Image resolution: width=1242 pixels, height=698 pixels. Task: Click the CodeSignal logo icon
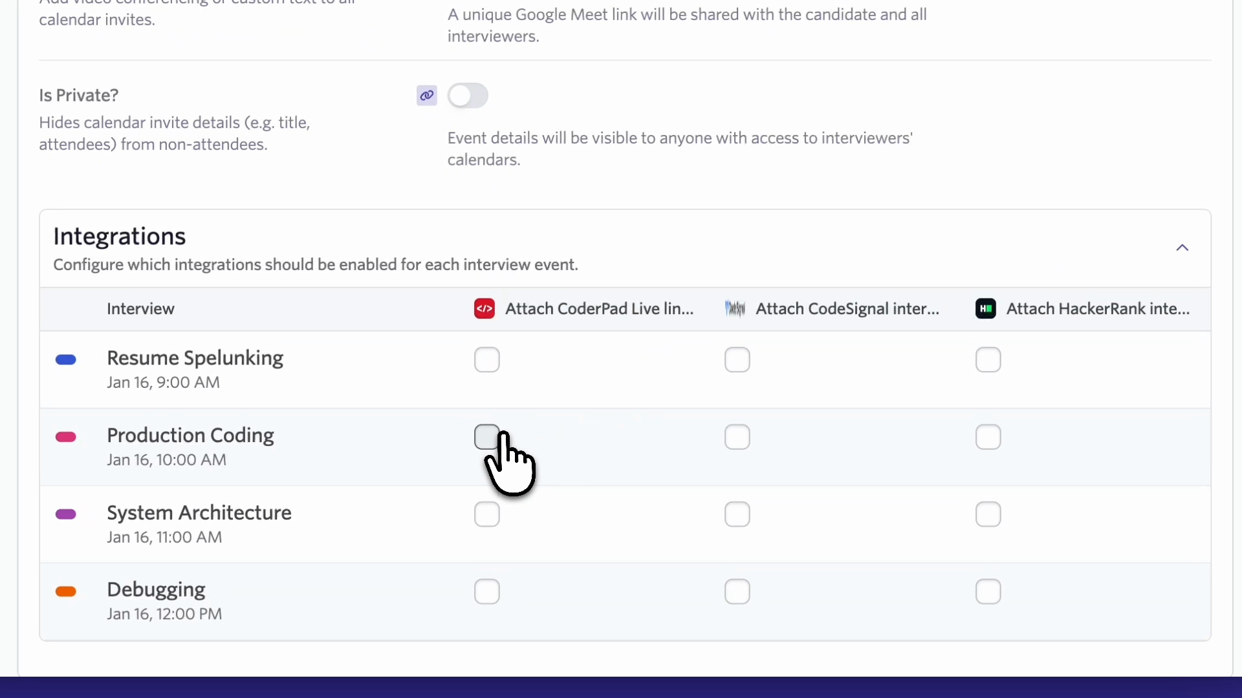pos(735,309)
